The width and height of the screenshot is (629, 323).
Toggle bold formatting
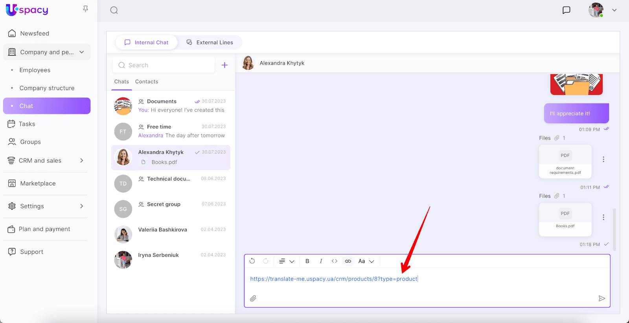tap(307, 261)
